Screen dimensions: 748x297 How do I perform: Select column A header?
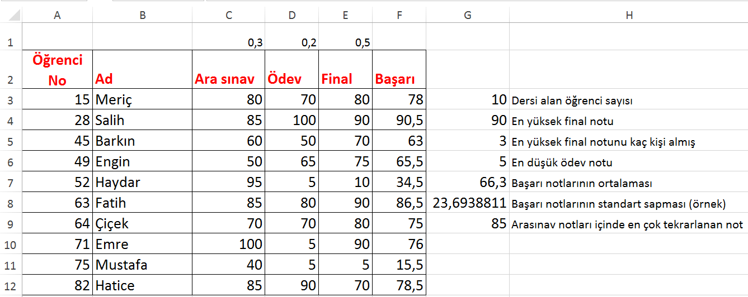pyautogui.click(x=57, y=16)
